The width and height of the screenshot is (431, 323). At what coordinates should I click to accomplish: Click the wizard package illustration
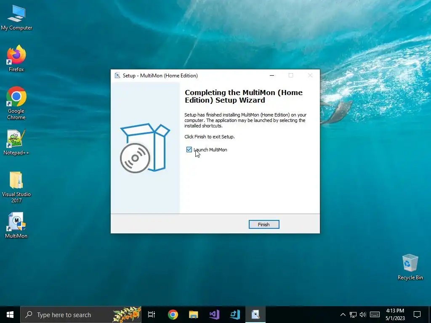tap(145, 148)
